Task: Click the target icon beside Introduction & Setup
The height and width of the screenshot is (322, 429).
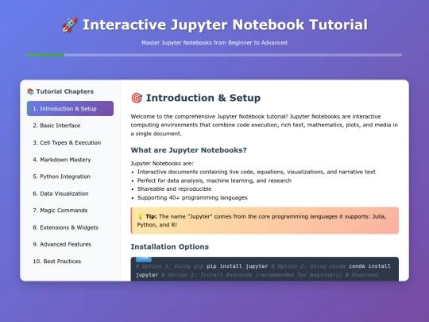Action: pyautogui.click(x=137, y=98)
